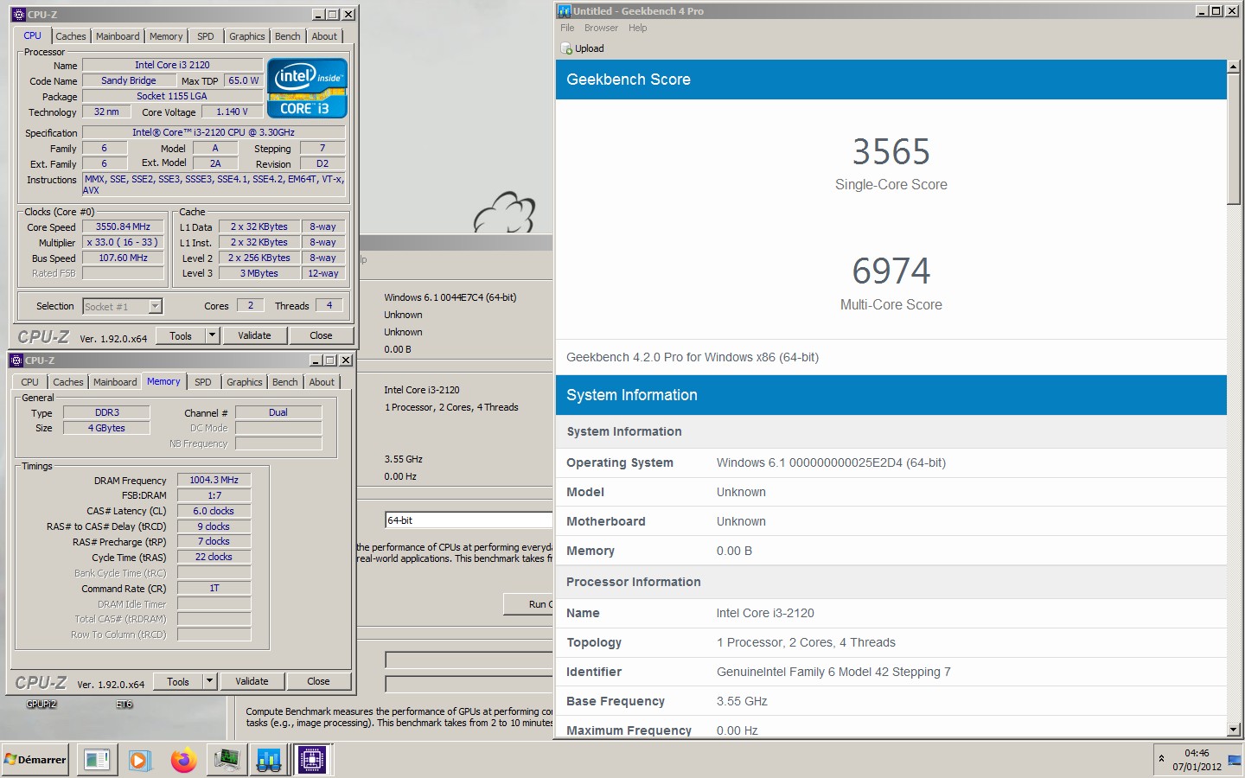Click the Core Voltage value 1.140 V
Image resolution: width=1245 pixels, height=778 pixels.
[x=232, y=112]
